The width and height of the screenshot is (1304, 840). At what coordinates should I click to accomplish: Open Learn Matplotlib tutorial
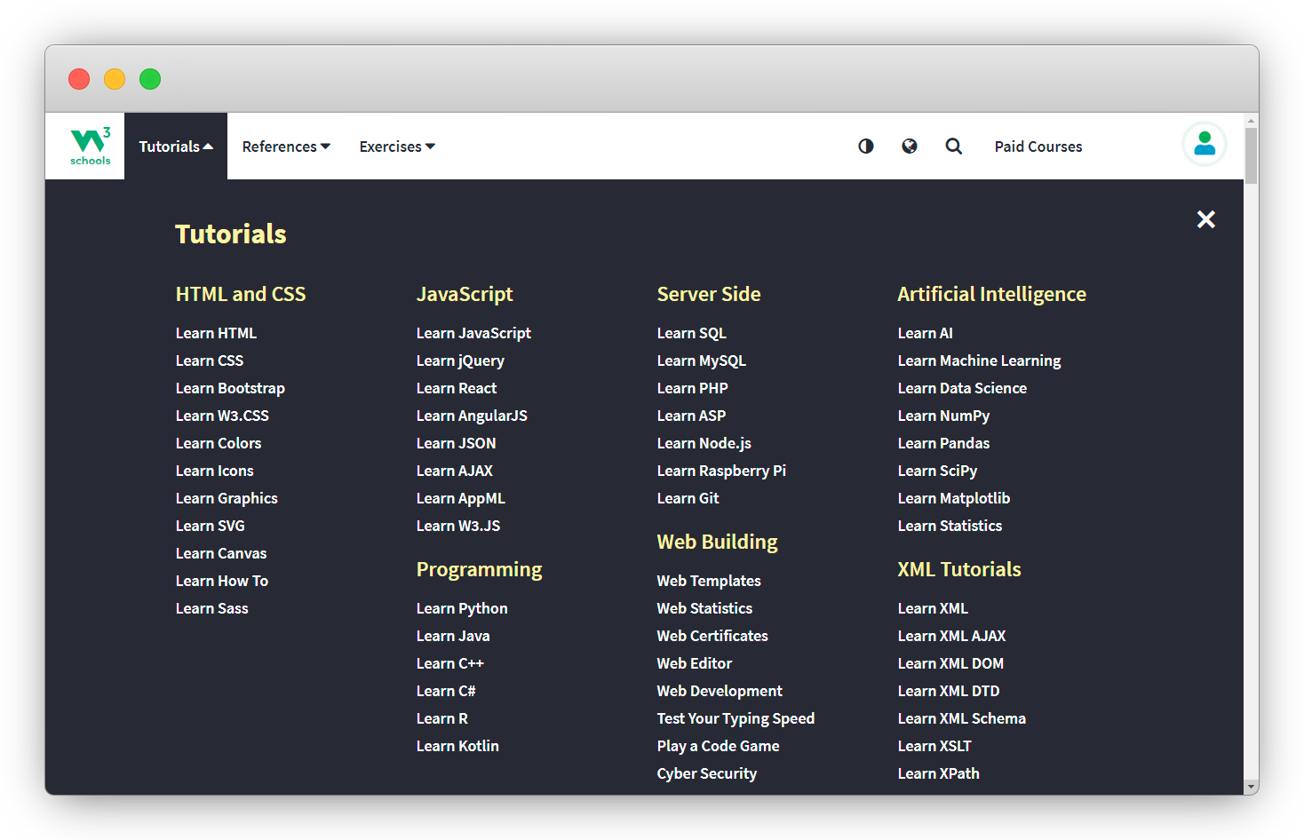954,498
